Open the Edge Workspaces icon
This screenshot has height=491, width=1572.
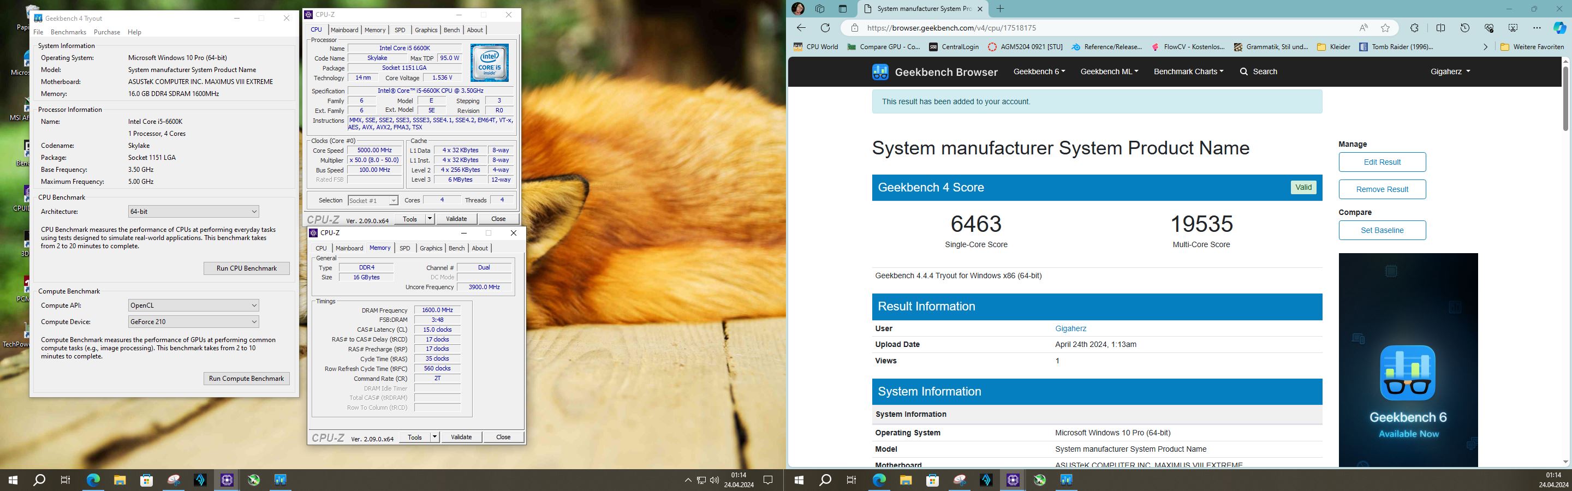click(819, 9)
